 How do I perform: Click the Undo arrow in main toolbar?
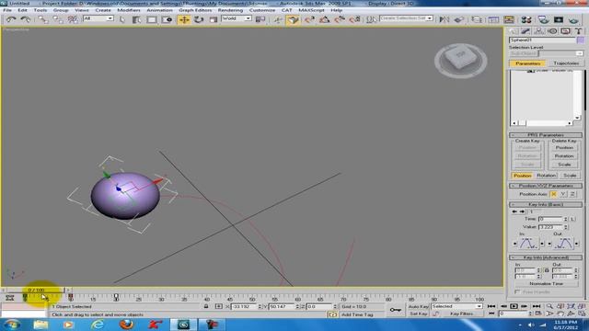(11, 19)
